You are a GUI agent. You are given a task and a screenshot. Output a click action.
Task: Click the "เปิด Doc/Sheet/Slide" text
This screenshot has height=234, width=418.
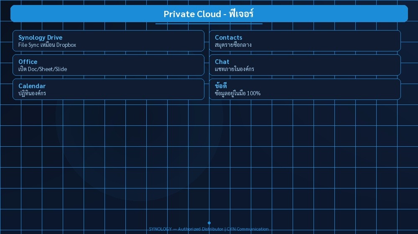coord(43,69)
